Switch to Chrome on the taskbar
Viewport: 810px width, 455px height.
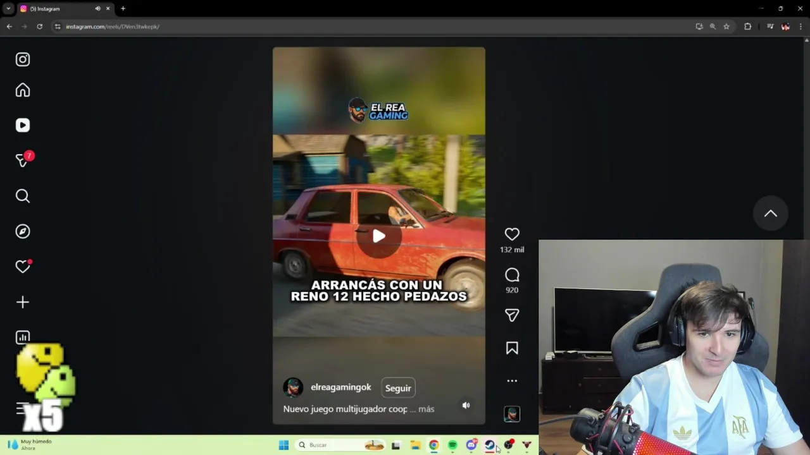tap(433, 445)
